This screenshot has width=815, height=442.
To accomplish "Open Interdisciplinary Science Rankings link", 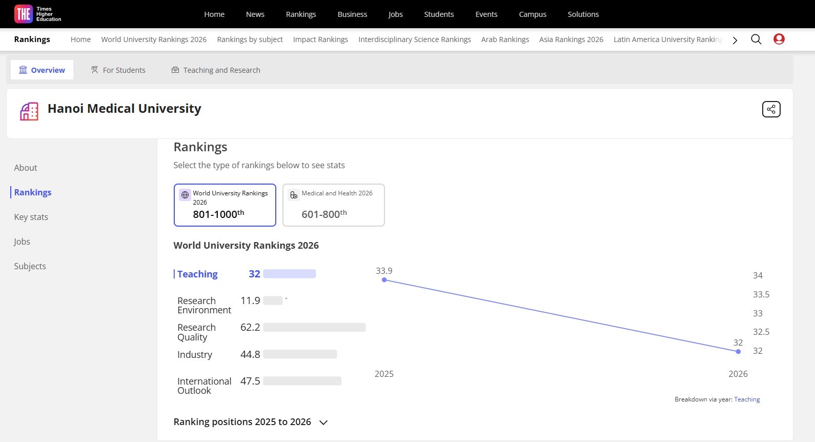I will [415, 39].
